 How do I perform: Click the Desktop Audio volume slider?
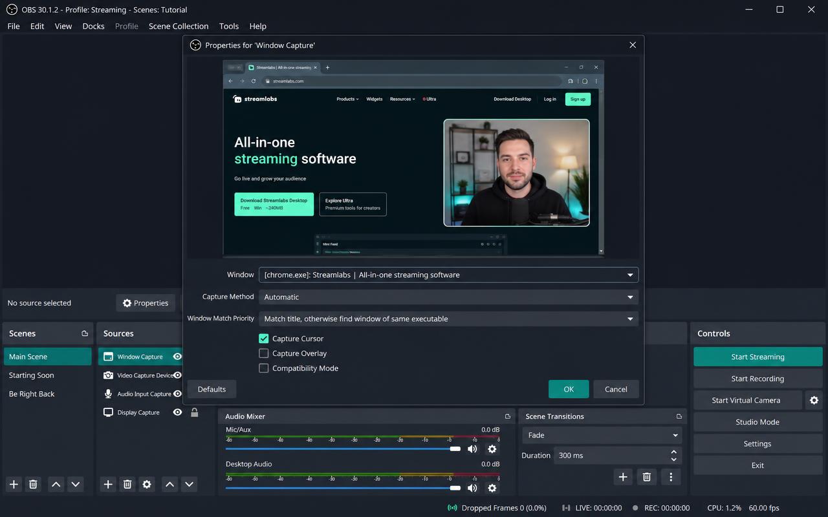point(343,488)
